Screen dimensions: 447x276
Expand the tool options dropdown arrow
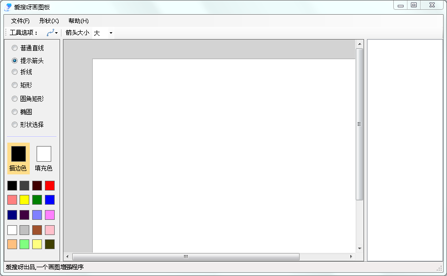pyautogui.click(x=57, y=33)
